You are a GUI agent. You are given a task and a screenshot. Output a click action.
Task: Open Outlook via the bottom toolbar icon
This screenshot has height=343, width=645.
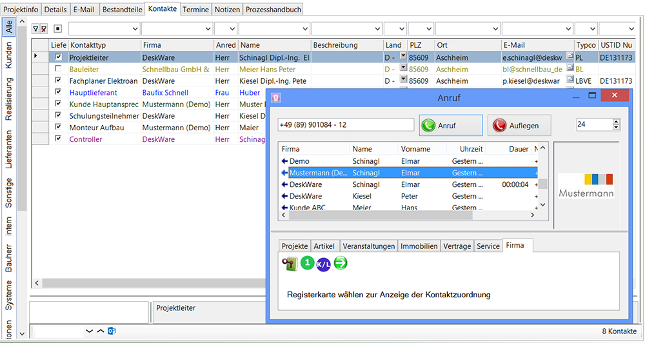pos(112,331)
